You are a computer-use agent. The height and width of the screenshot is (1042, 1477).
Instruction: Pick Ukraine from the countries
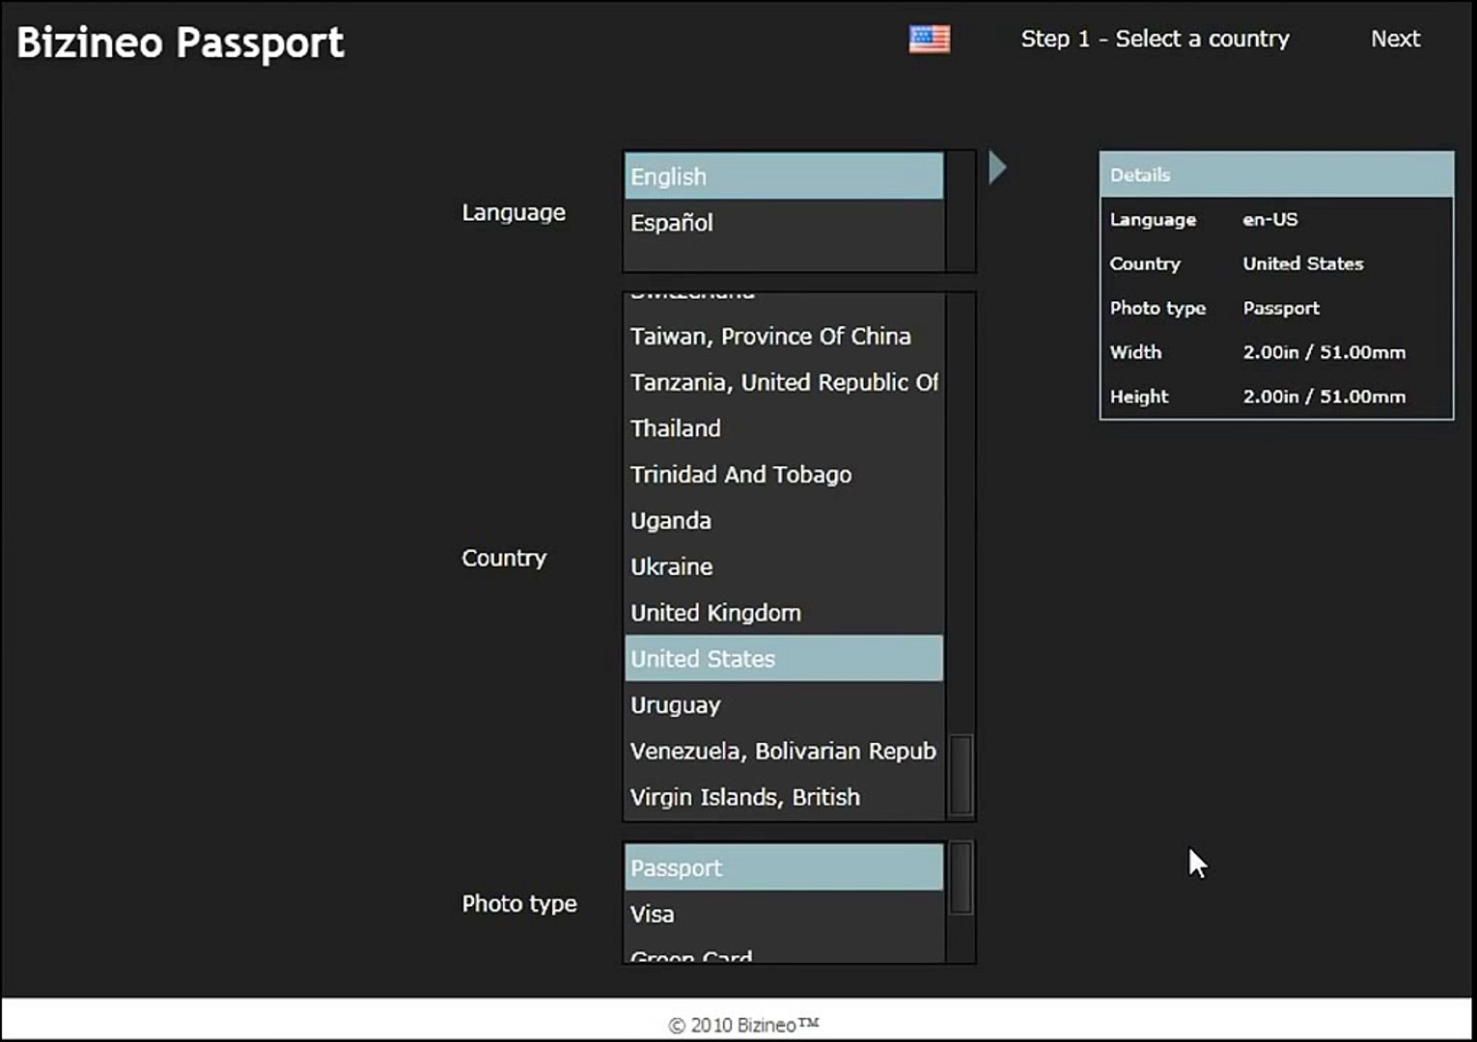tap(784, 566)
